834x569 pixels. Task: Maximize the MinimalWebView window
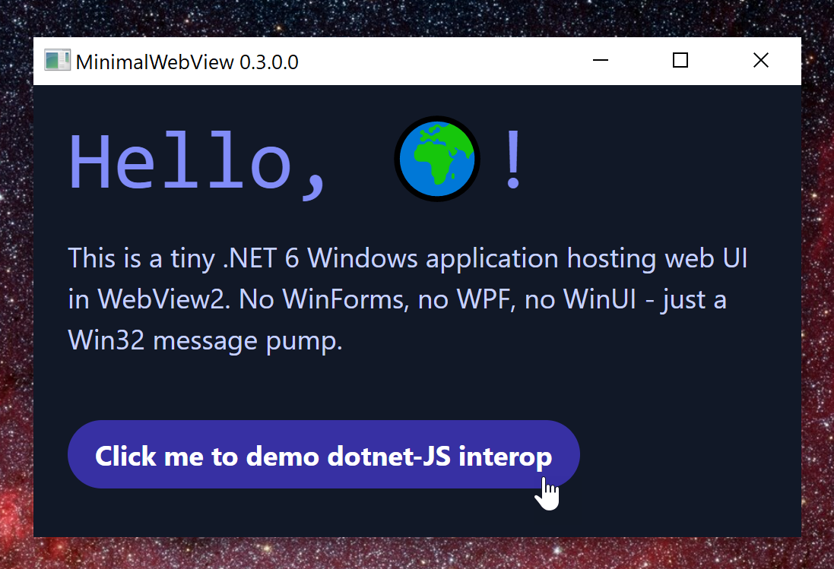pos(680,60)
